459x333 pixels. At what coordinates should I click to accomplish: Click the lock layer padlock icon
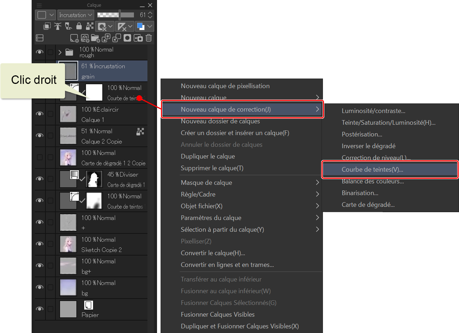point(79,26)
